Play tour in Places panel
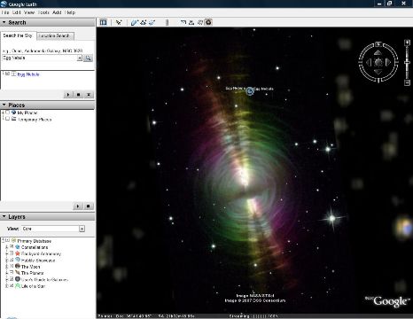The height and width of the screenshot is (319, 413). 78,206
